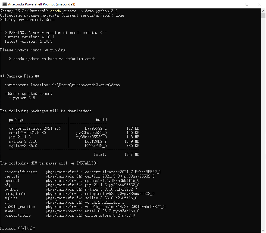Click the scrollbar up arrow
The height and width of the screenshot is (233, 266).
coord(263,11)
